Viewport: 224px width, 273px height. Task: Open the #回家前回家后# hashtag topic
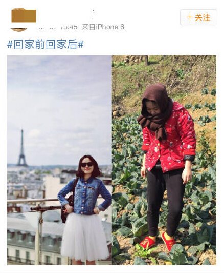click(x=46, y=45)
